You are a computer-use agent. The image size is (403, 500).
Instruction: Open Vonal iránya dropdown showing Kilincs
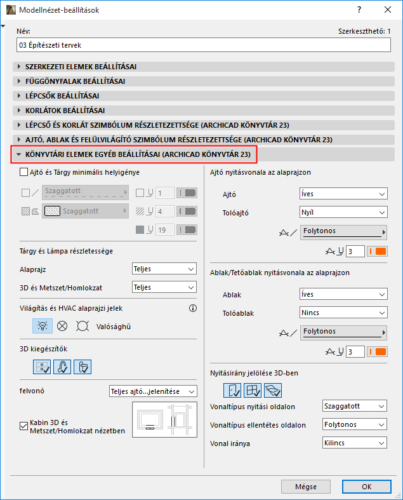pos(355,443)
